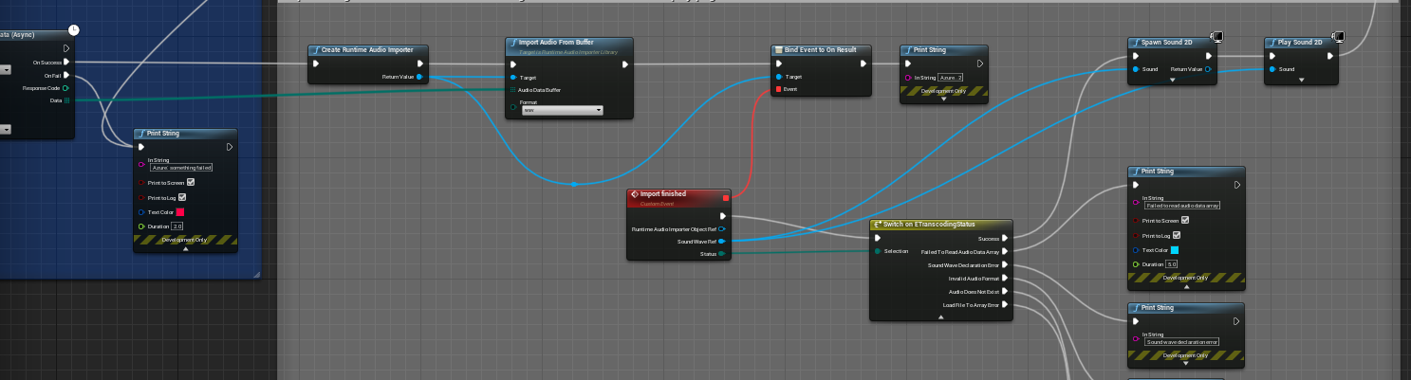Click the Duration field showing 2.0
1411x380 pixels.
click(x=176, y=227)
